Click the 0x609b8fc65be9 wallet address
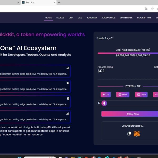This screenshot has height=158, width=158. pos(132,126)
